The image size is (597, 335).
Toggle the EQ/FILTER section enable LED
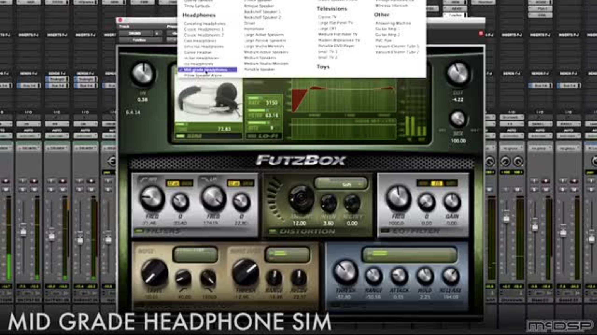point(385,231)
